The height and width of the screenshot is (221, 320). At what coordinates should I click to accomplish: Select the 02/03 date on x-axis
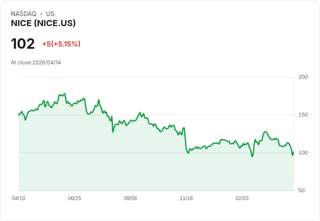242,198
